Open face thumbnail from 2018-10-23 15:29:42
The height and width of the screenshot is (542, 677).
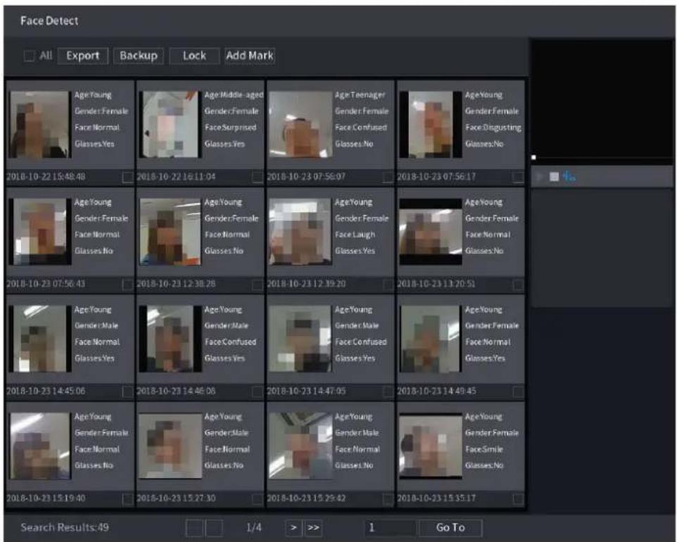click(x=300, y=446)
